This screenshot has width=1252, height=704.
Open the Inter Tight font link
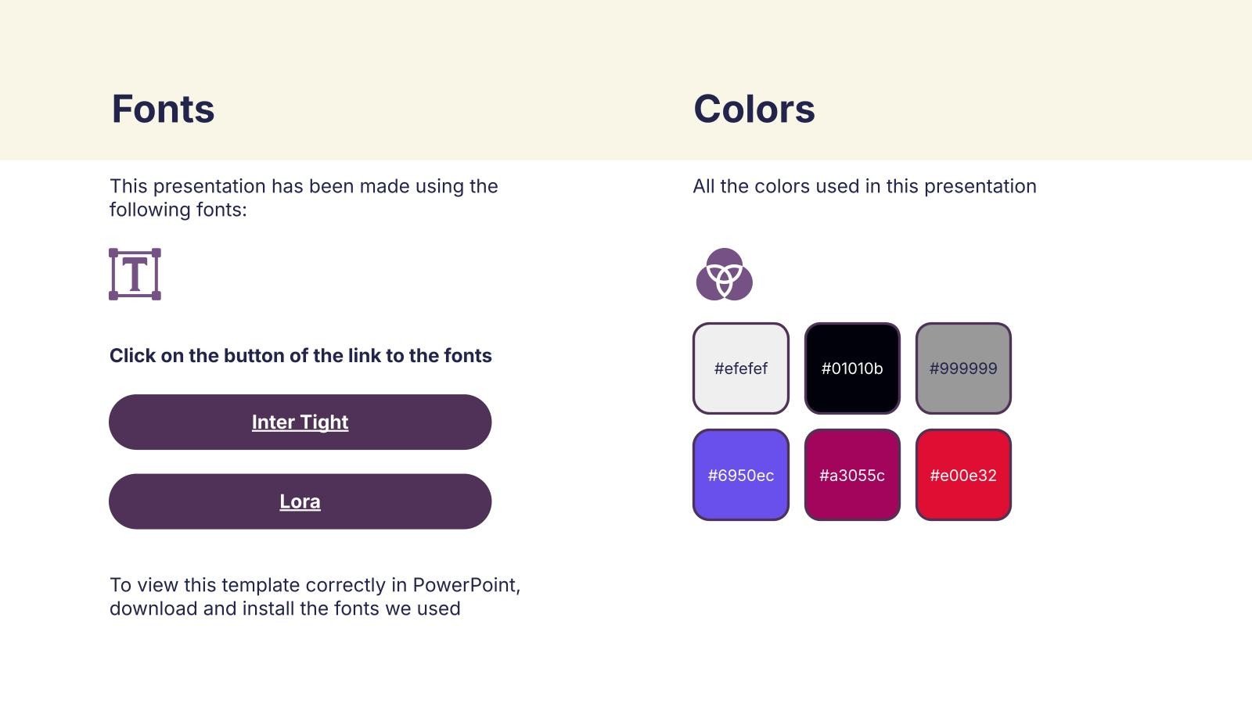coord(300,422)
